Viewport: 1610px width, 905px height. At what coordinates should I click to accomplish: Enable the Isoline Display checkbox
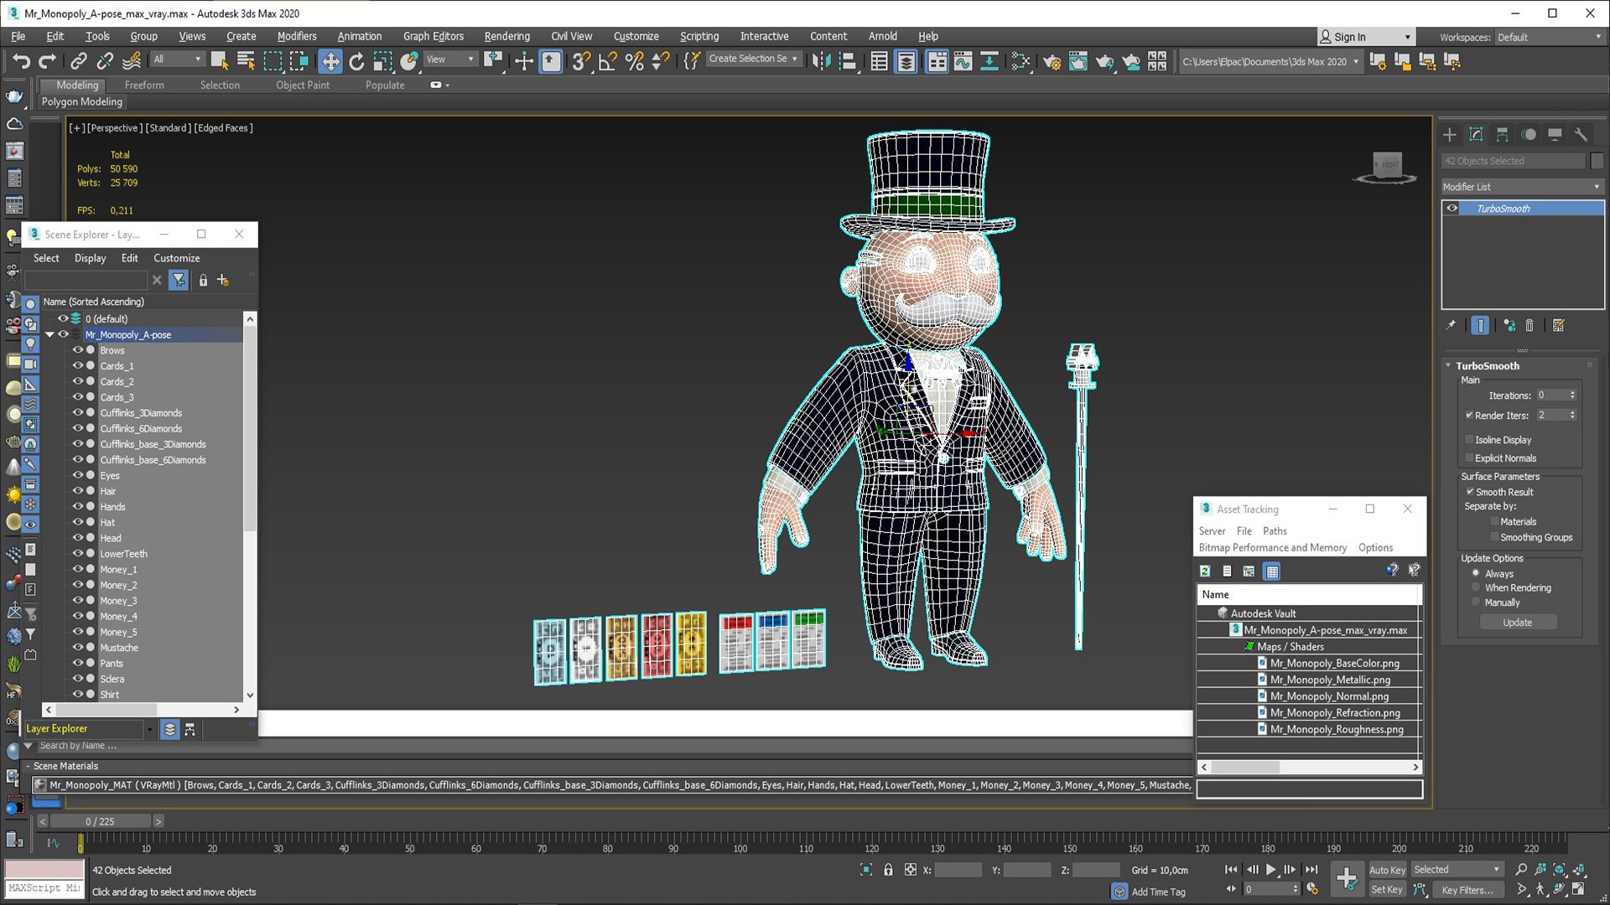(x=1469, y=439)
